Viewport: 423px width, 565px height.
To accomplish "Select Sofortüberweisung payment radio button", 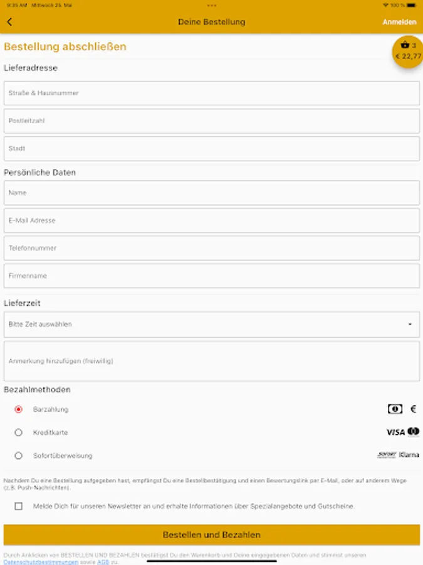I will pos(18,456).
